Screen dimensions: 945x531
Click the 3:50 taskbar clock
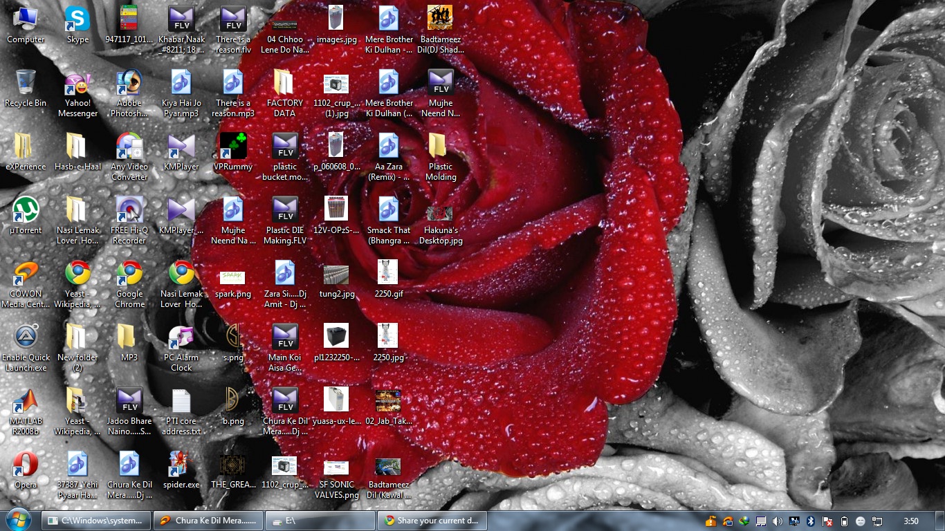click(x=911, y=521)
